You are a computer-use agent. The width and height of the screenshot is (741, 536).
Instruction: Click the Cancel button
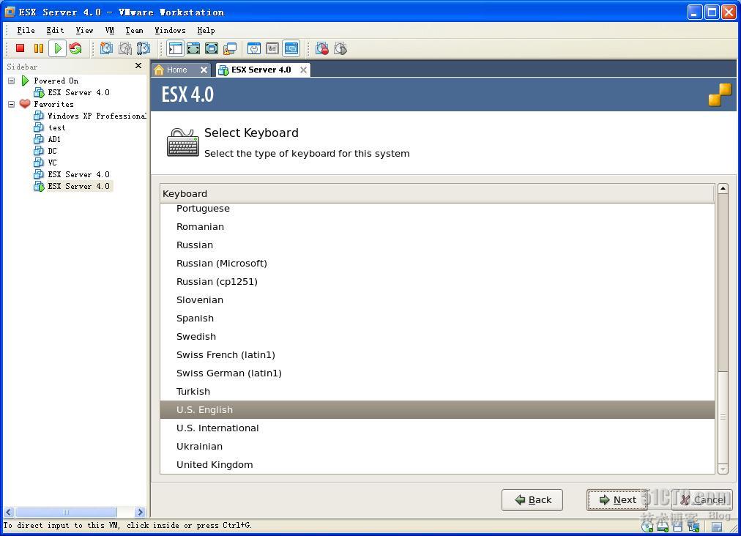(x=702, y=500)
